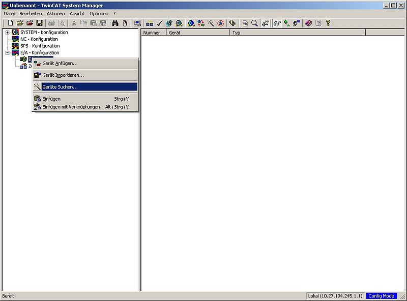Click the copy toolbar icon
Viewport: 407px width, 301px height.
(83, 23)
